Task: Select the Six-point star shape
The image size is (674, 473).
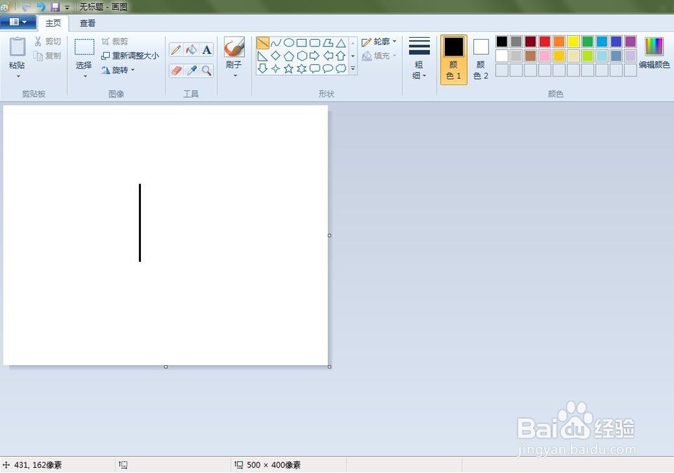Action: pyautogui.click(x=302, y=68)
